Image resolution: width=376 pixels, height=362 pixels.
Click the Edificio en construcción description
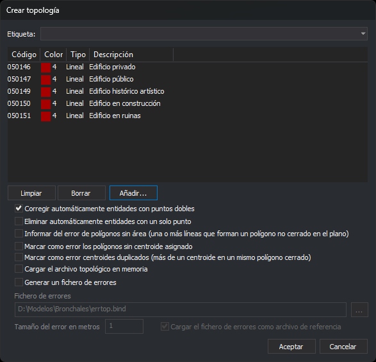[x=125, y=103]
